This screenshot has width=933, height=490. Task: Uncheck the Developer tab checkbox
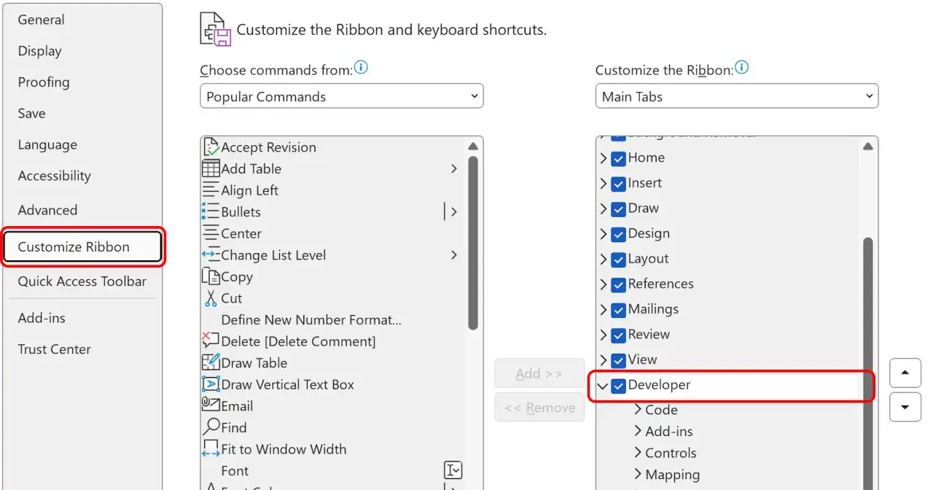click(618, 385)
